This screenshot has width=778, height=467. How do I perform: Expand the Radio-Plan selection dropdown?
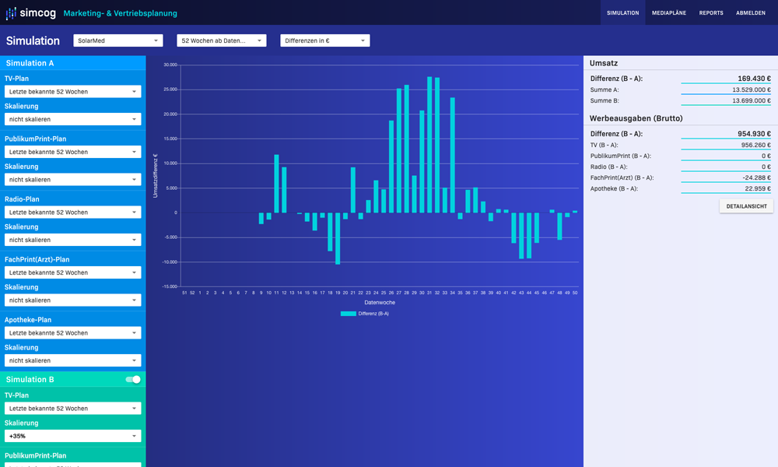(x=73, y=212)
